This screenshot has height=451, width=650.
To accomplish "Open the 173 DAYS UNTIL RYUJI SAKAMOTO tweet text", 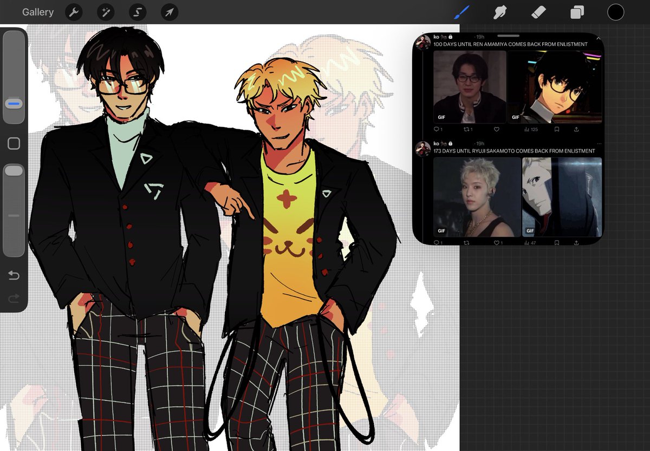I will 514,151.
